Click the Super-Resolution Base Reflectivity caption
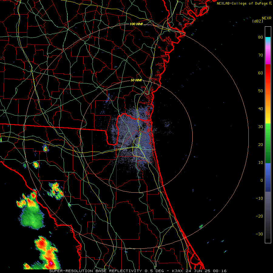 click(138, 271)
